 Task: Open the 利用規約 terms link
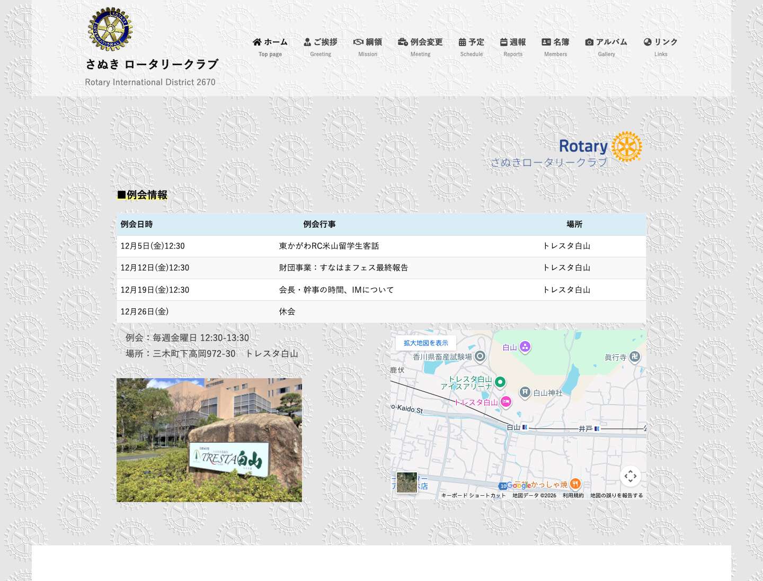tap(573, 495)
